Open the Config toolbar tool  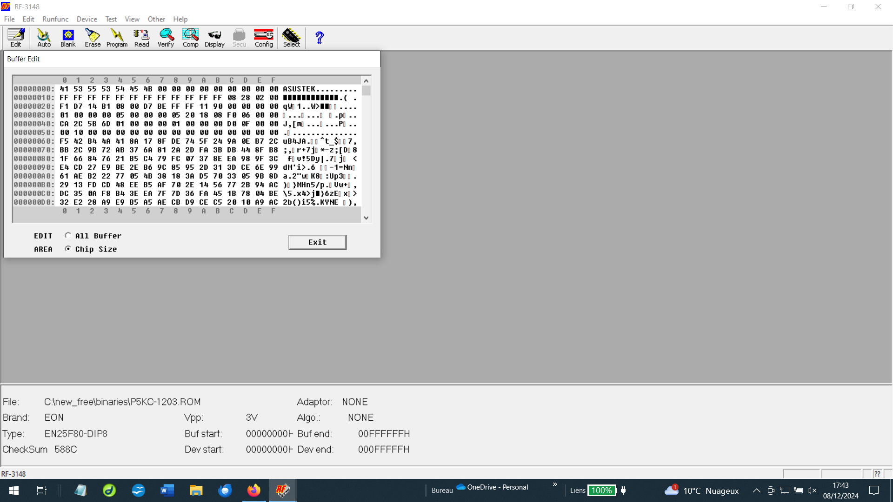pos(264,38)
